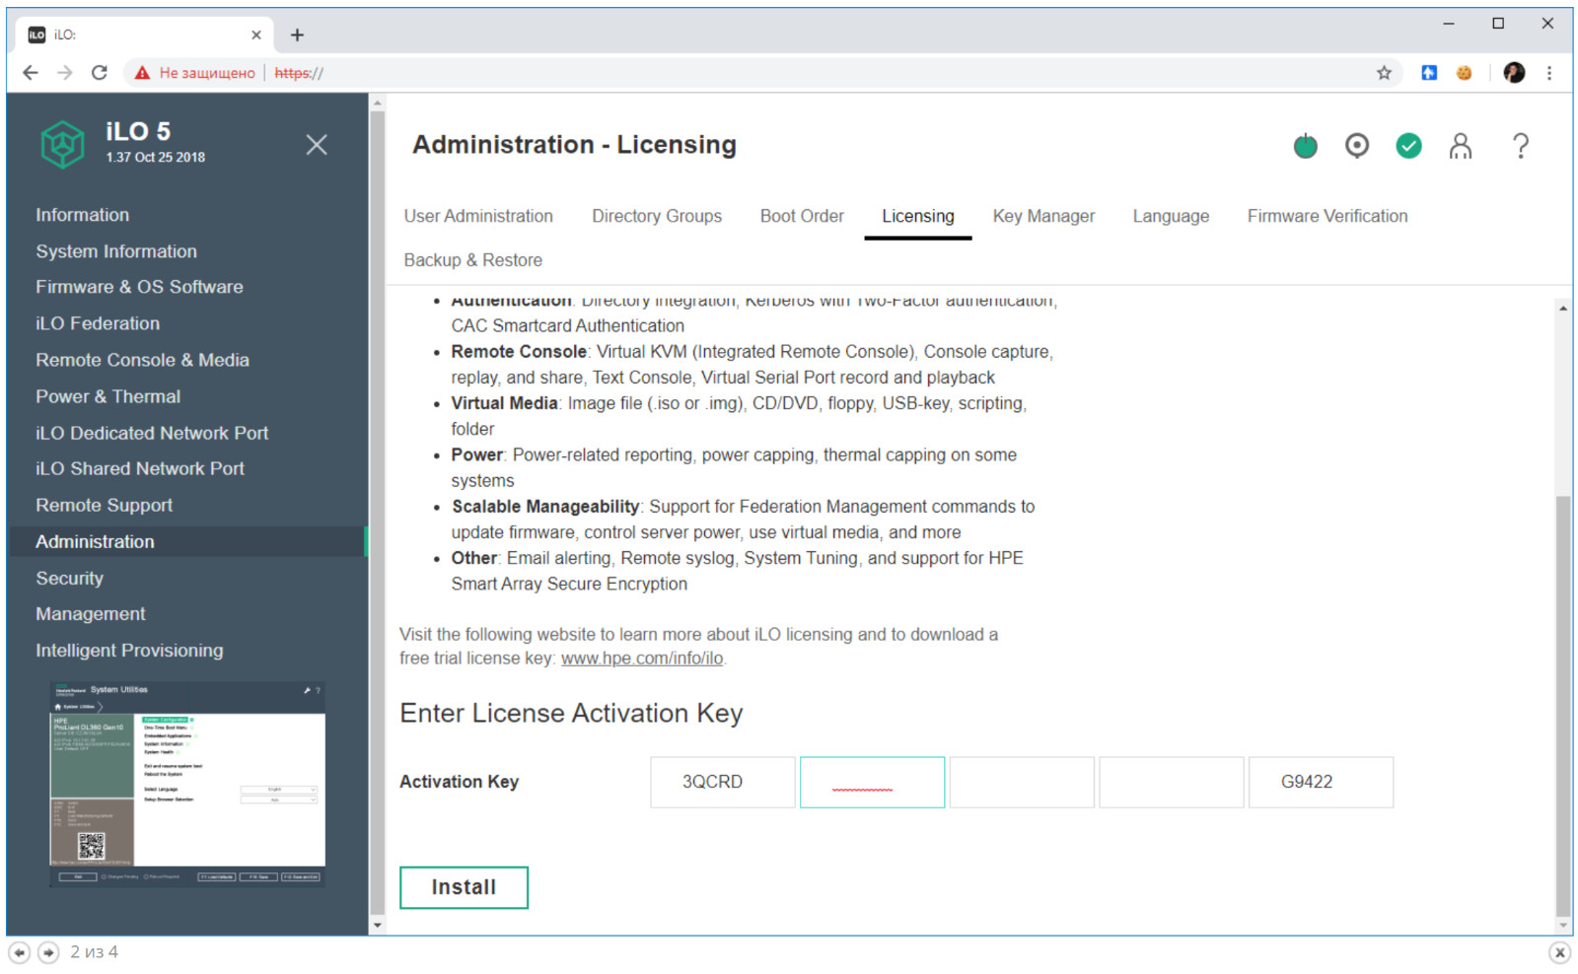Open Chrome profile avatar

point(1514,73)
